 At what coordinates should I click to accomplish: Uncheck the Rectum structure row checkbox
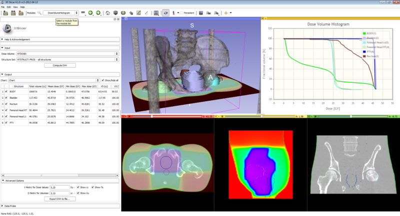tap(6, 104)
